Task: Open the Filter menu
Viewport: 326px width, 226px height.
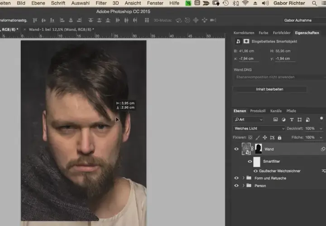Action: click(x=101, y=3)
